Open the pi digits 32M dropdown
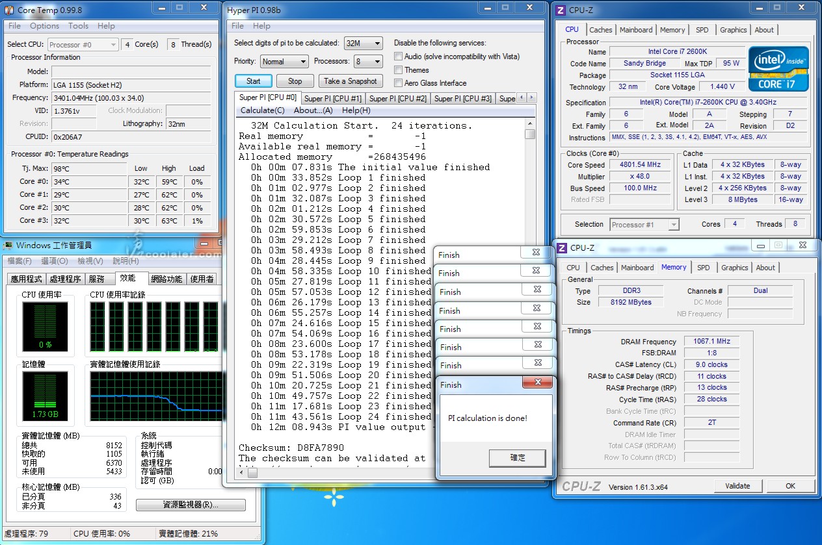Image resolution: width=822 pixels, height=545 pixels. coord(363,43)
